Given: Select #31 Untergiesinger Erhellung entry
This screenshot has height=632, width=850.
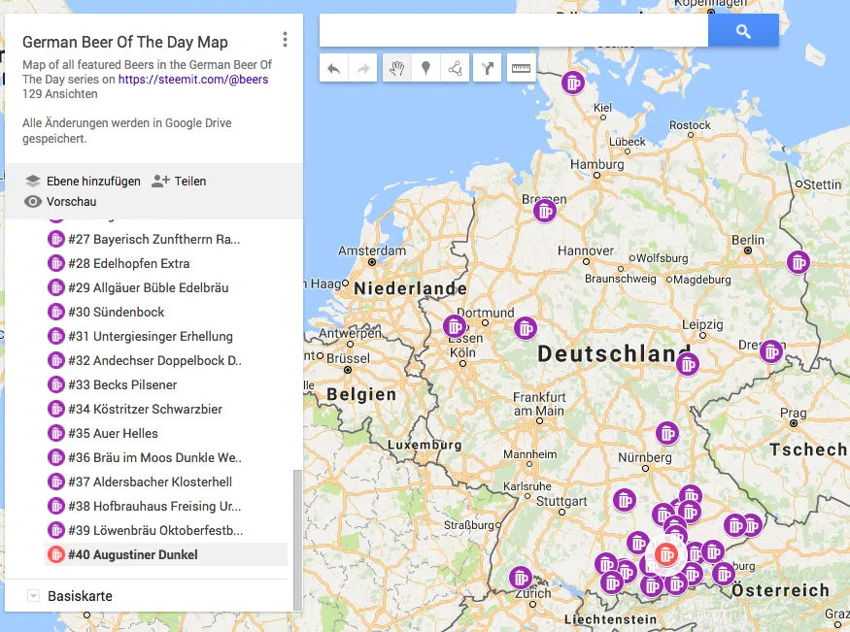Looking at the screenshot, I should [166, 336].
